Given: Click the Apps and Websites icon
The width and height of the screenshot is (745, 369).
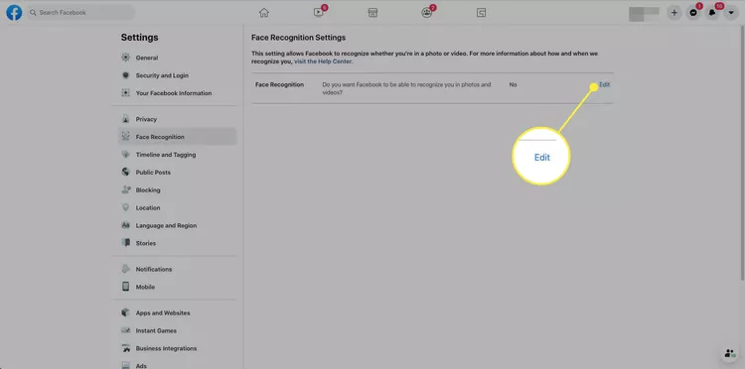Looking at the screenshot, I should (x=125, y=313).
